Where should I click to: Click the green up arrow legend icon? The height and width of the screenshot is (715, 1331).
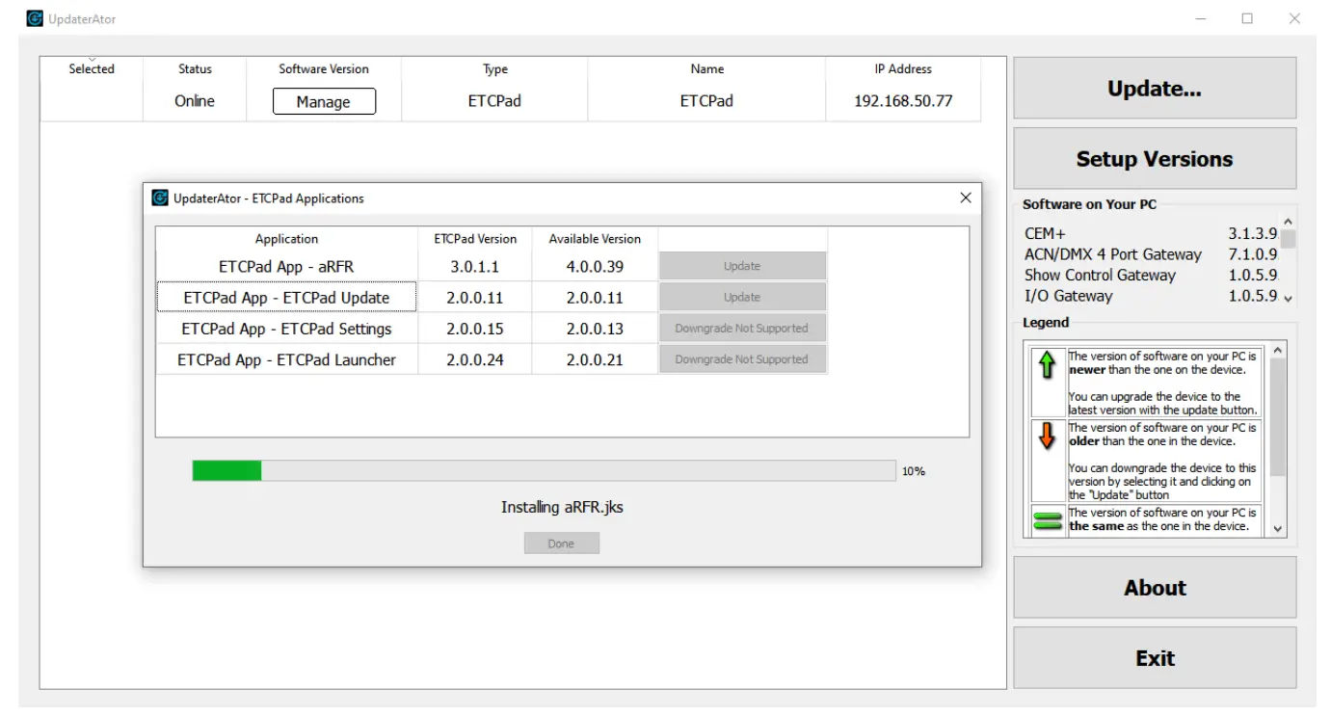(x=1047, y=366)
